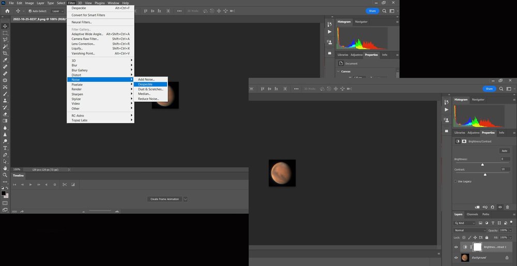This screenshot has height=266, width=517.
Task: Play the Timeline animation
Action: (31, 185)
